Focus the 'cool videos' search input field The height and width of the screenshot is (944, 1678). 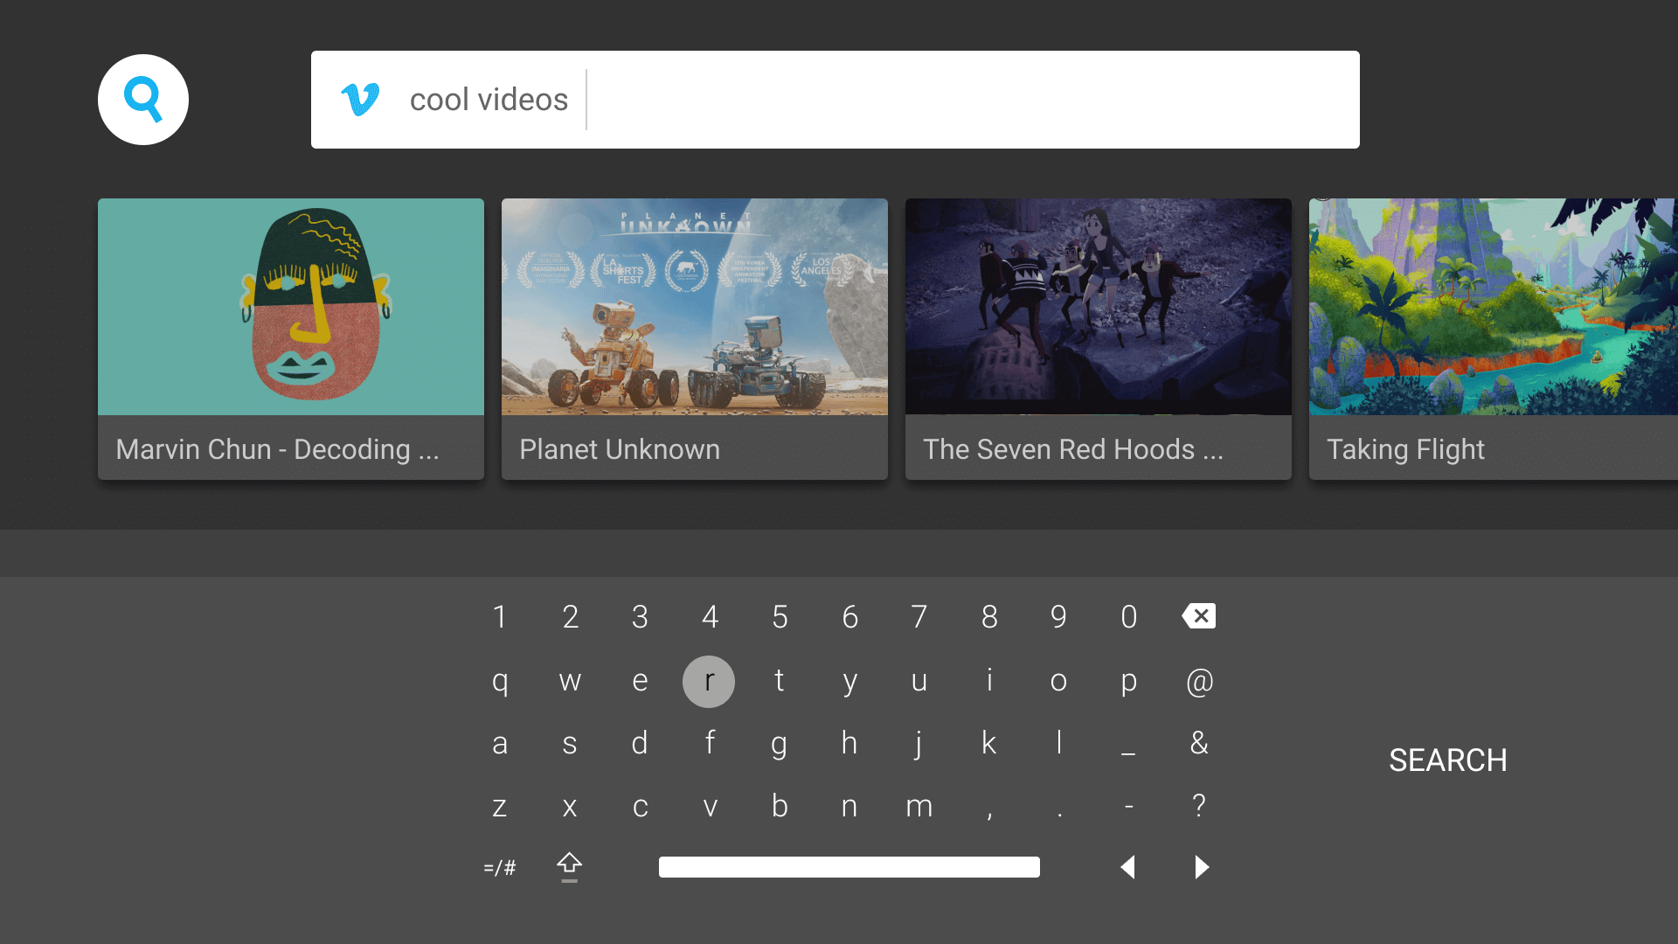(836, 100)
